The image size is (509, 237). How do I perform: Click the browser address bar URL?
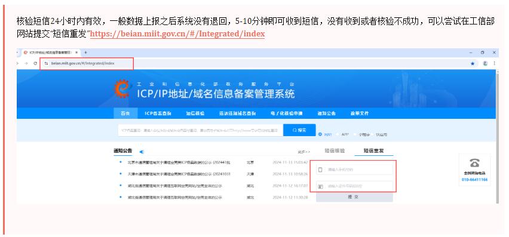(83, 63)
